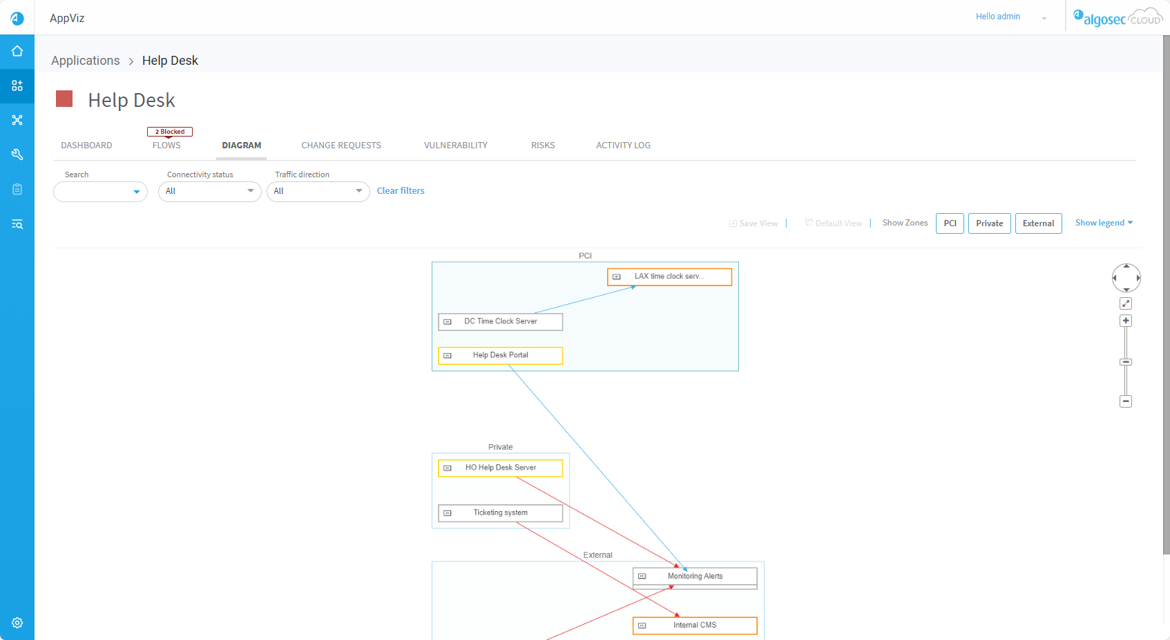Open the clipboard sidebar icon
1170x640 pixels.
click(17, 189)
